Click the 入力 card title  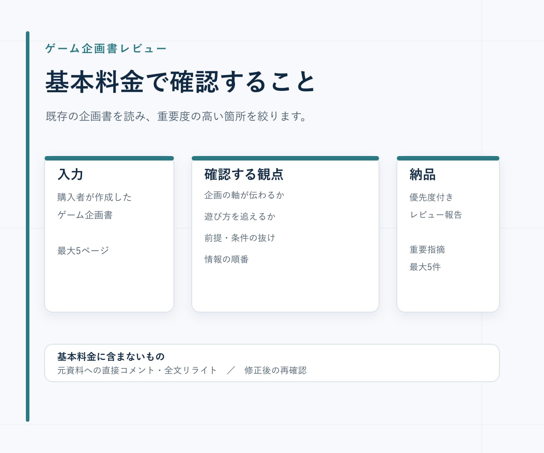(x=70, y=174)
